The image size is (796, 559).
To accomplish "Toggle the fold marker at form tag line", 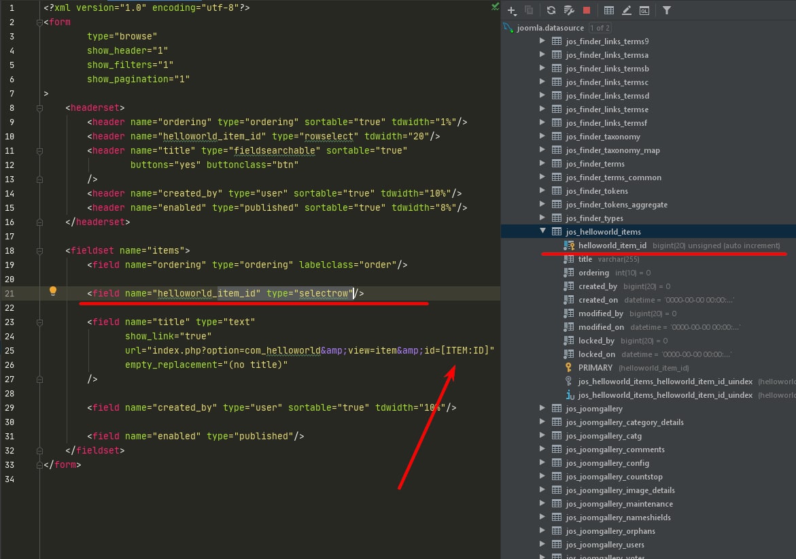I will click(x=39, y=22).
